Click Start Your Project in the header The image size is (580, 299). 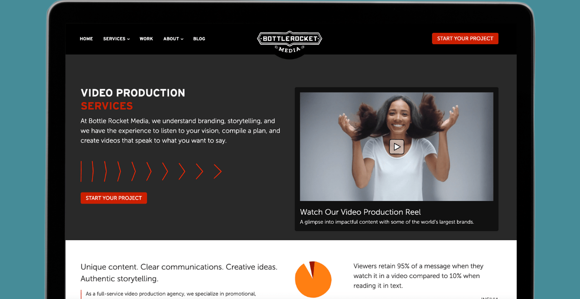(x=465, y=38)
